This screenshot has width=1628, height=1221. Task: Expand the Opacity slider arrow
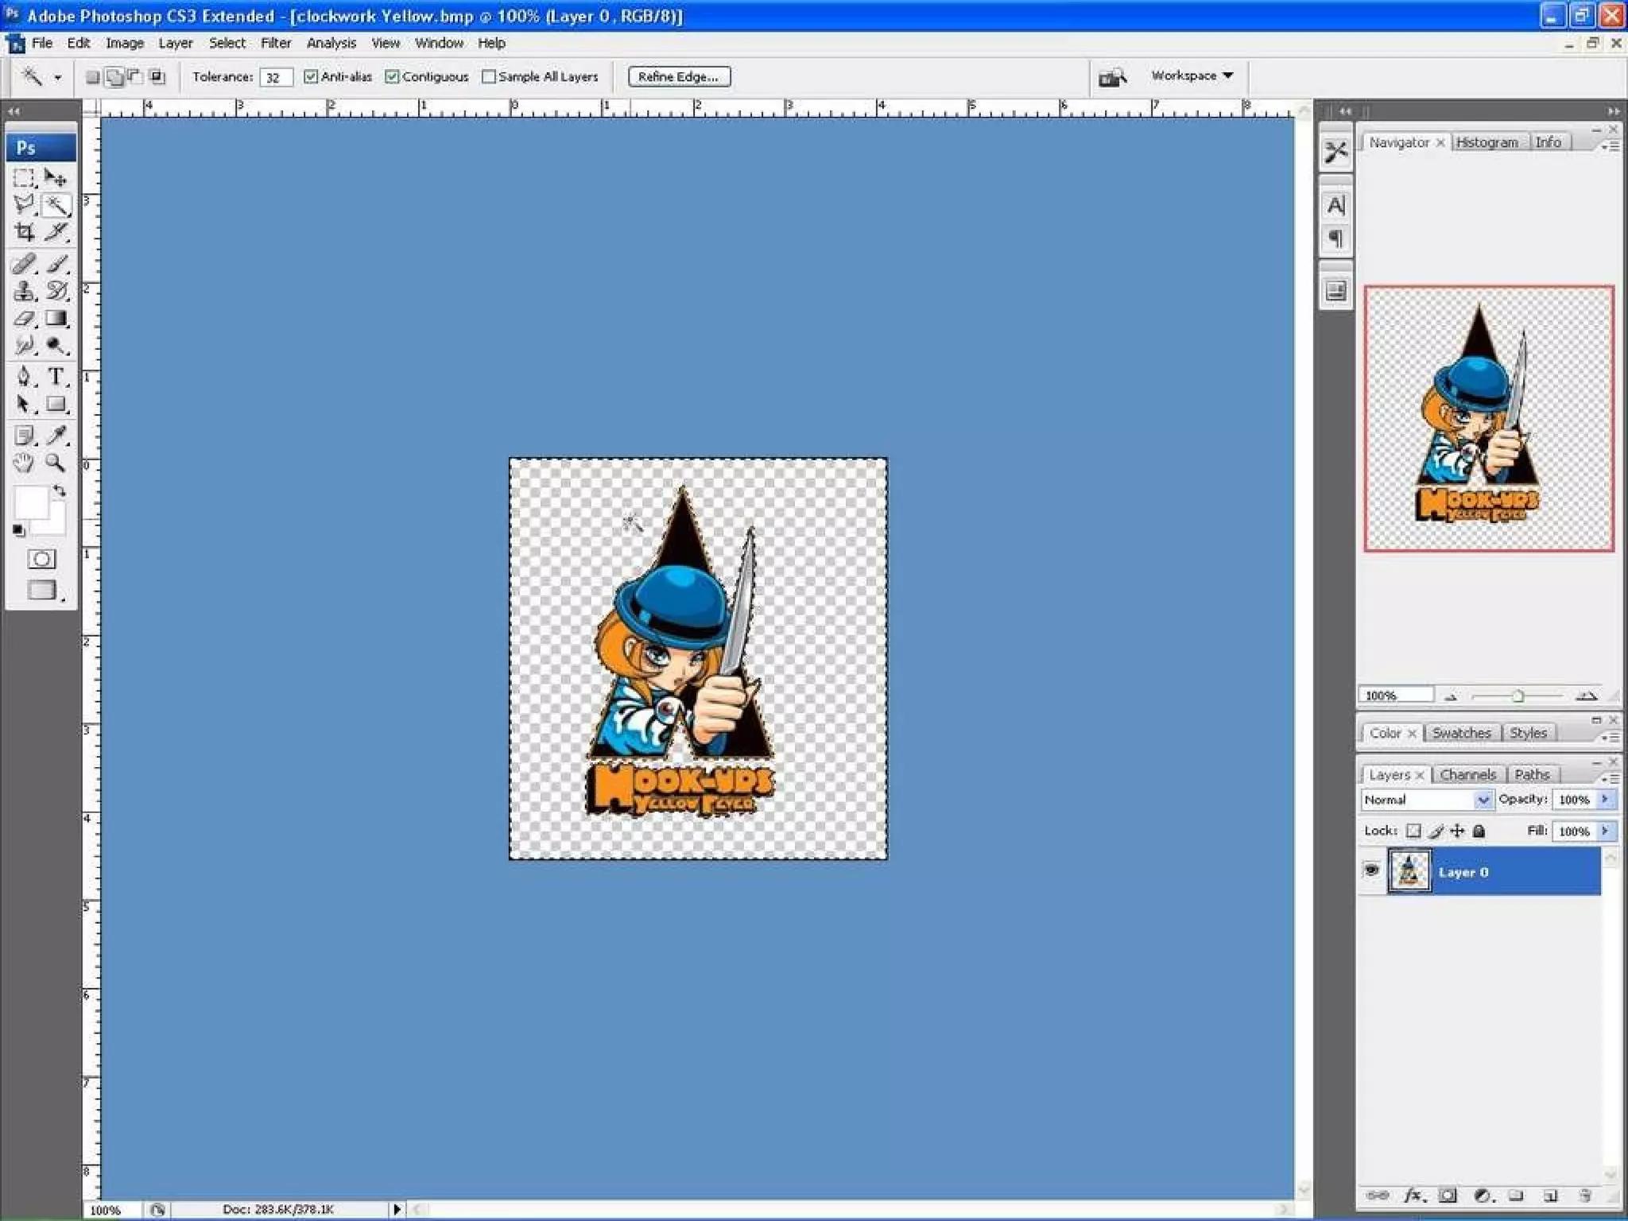(x=1606, y=799)
